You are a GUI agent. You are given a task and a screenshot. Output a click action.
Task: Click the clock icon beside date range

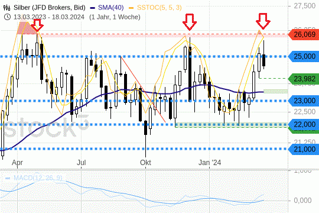(7, 17)
